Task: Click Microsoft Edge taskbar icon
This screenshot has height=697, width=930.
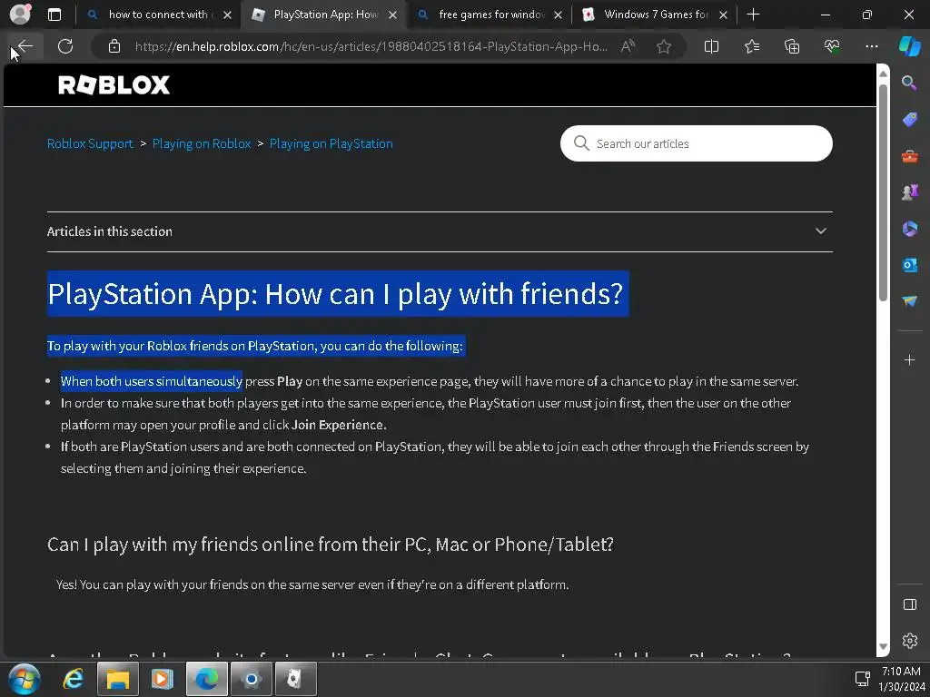Action: tap(206, 679)
